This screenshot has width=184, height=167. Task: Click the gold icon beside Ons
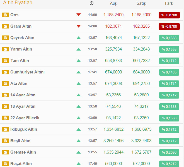tap(5, 15)
